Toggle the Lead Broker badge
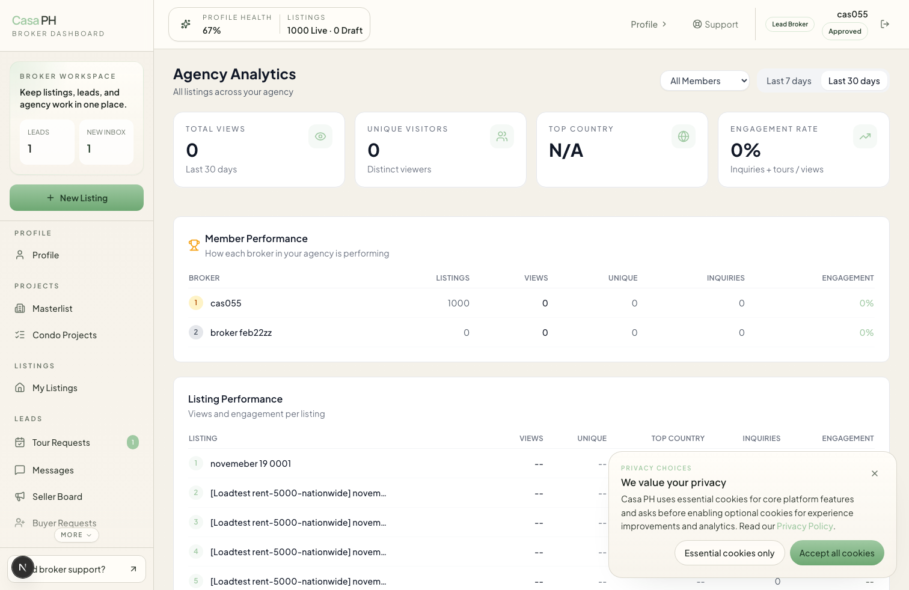The image size is (909, 590). [x=789, y=24]
